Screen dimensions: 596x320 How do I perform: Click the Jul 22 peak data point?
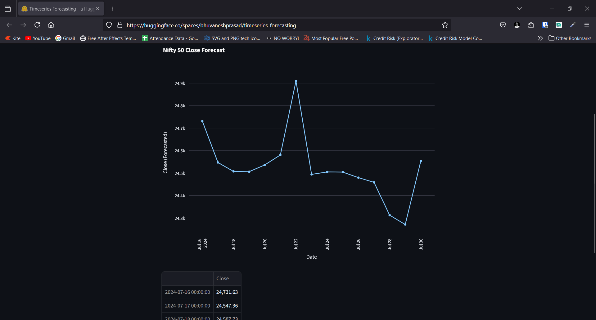[296, 81]
